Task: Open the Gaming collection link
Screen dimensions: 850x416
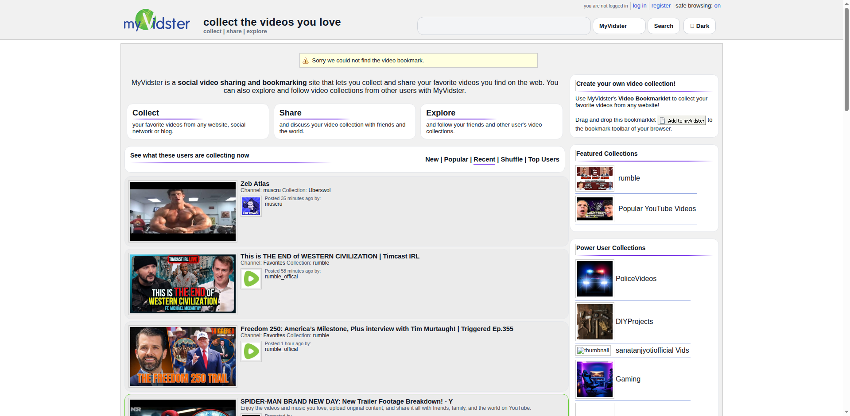Action: [x=628, y=379]
